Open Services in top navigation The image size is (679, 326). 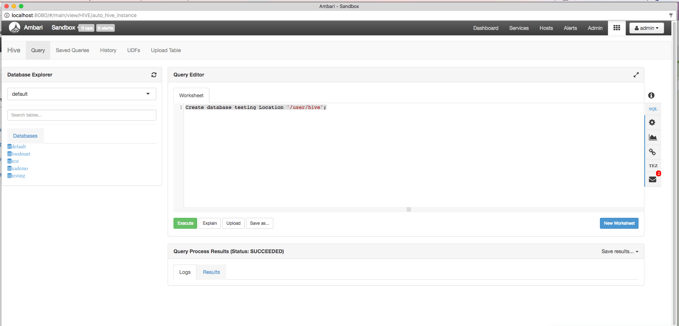519,28
